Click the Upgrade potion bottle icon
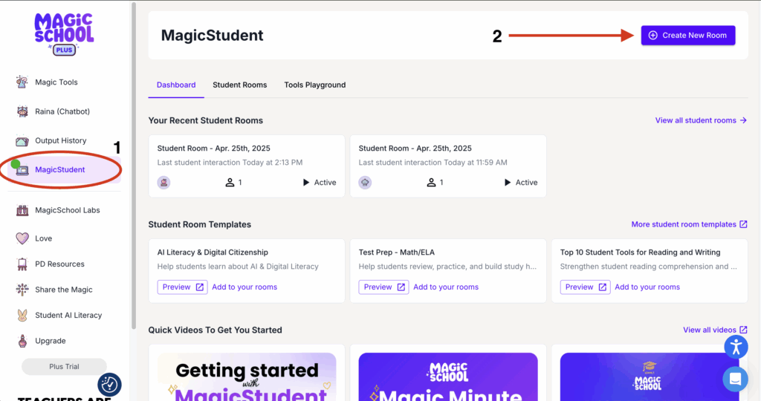The width and height of the screenshot is (761, 401). coord(22,341)
